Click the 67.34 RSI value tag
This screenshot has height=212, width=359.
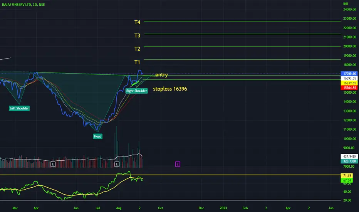pyautogui.click(x=347, y=180)
